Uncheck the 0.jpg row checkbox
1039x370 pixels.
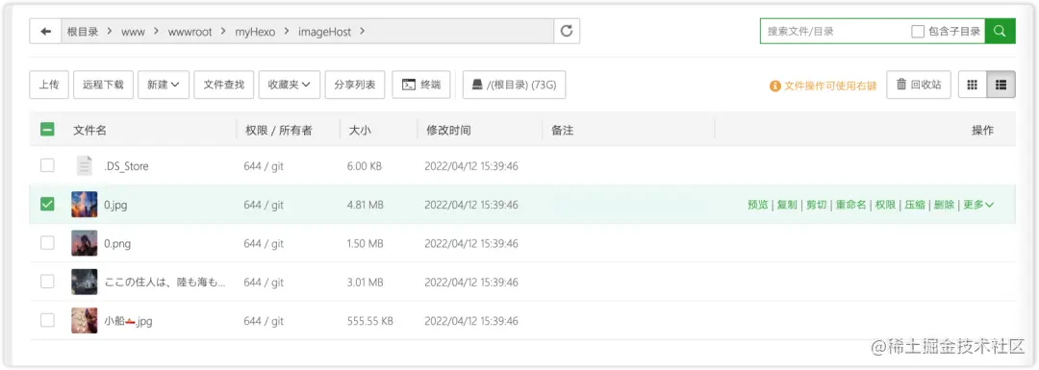coord(47,205)
